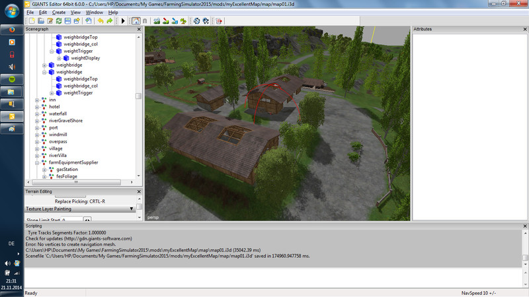Select the foliage paint mode tree icon
Viewport: 529px width, 297px height.
[183, 21]
